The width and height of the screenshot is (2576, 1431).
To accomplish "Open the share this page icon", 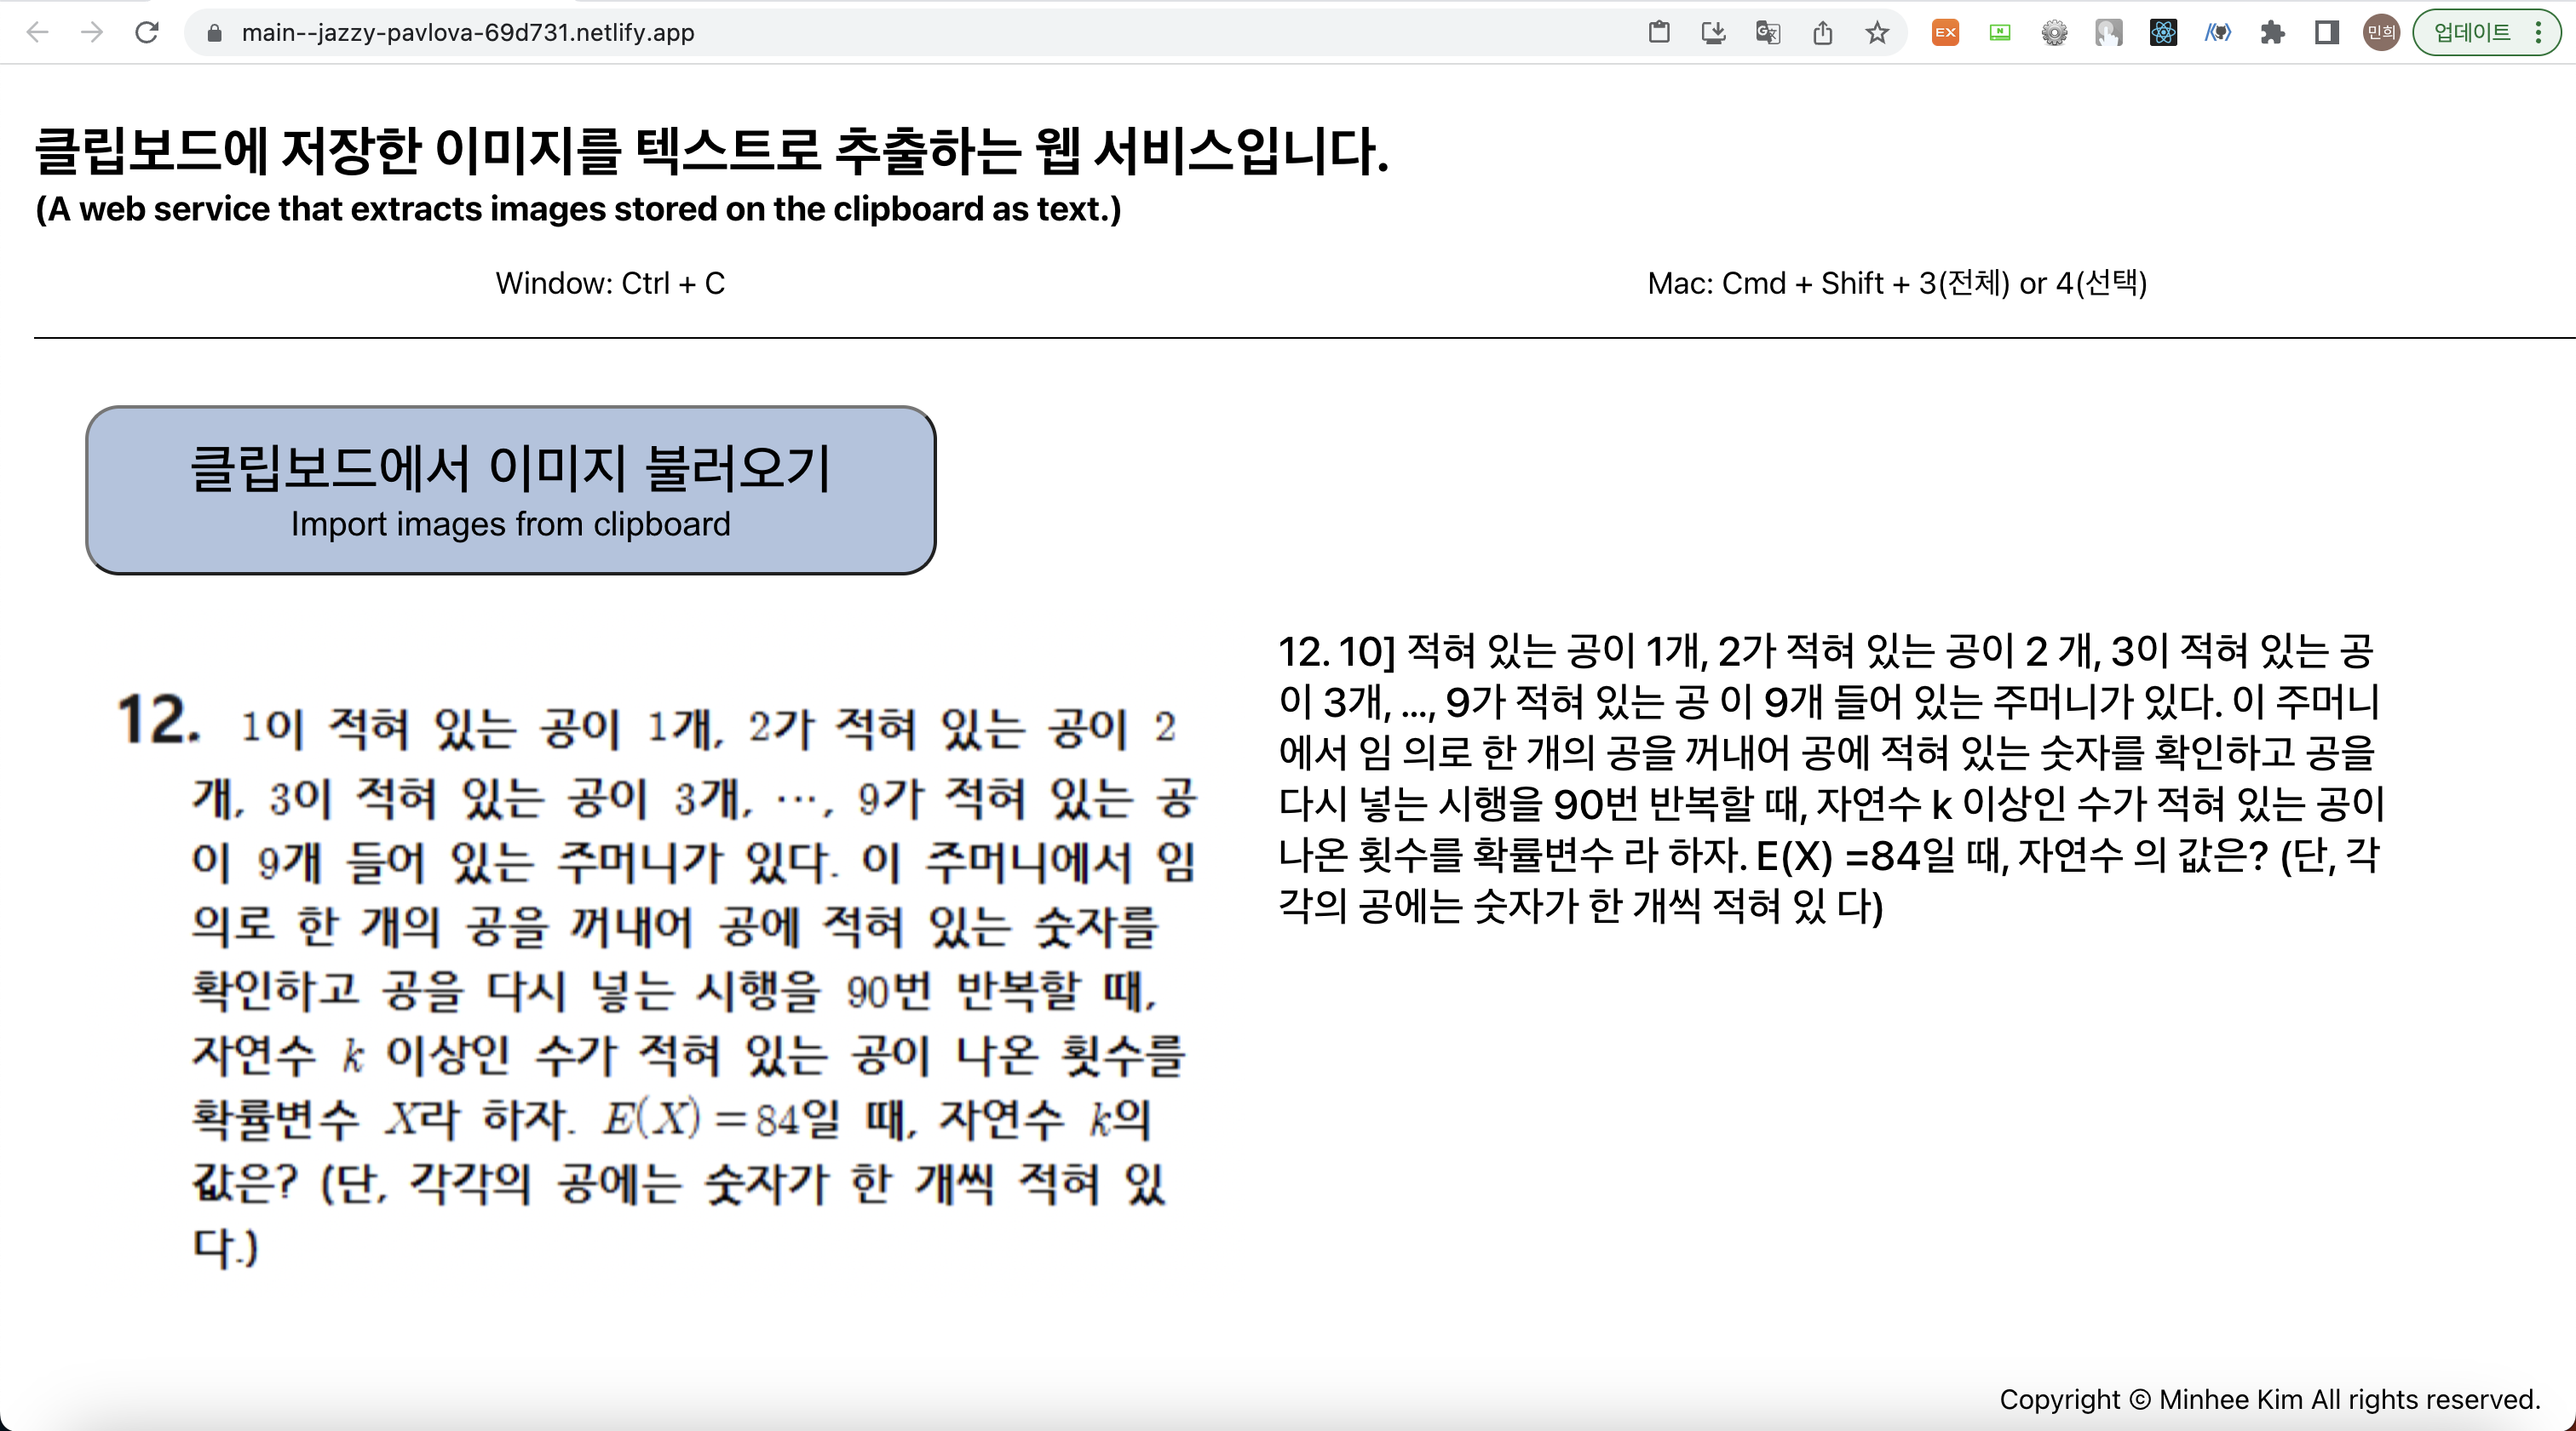I will [x=1823, y=32].
